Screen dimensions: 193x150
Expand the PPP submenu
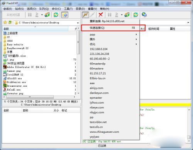111,35
